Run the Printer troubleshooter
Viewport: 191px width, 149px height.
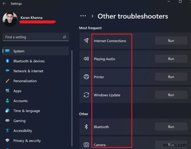point(171,77)
